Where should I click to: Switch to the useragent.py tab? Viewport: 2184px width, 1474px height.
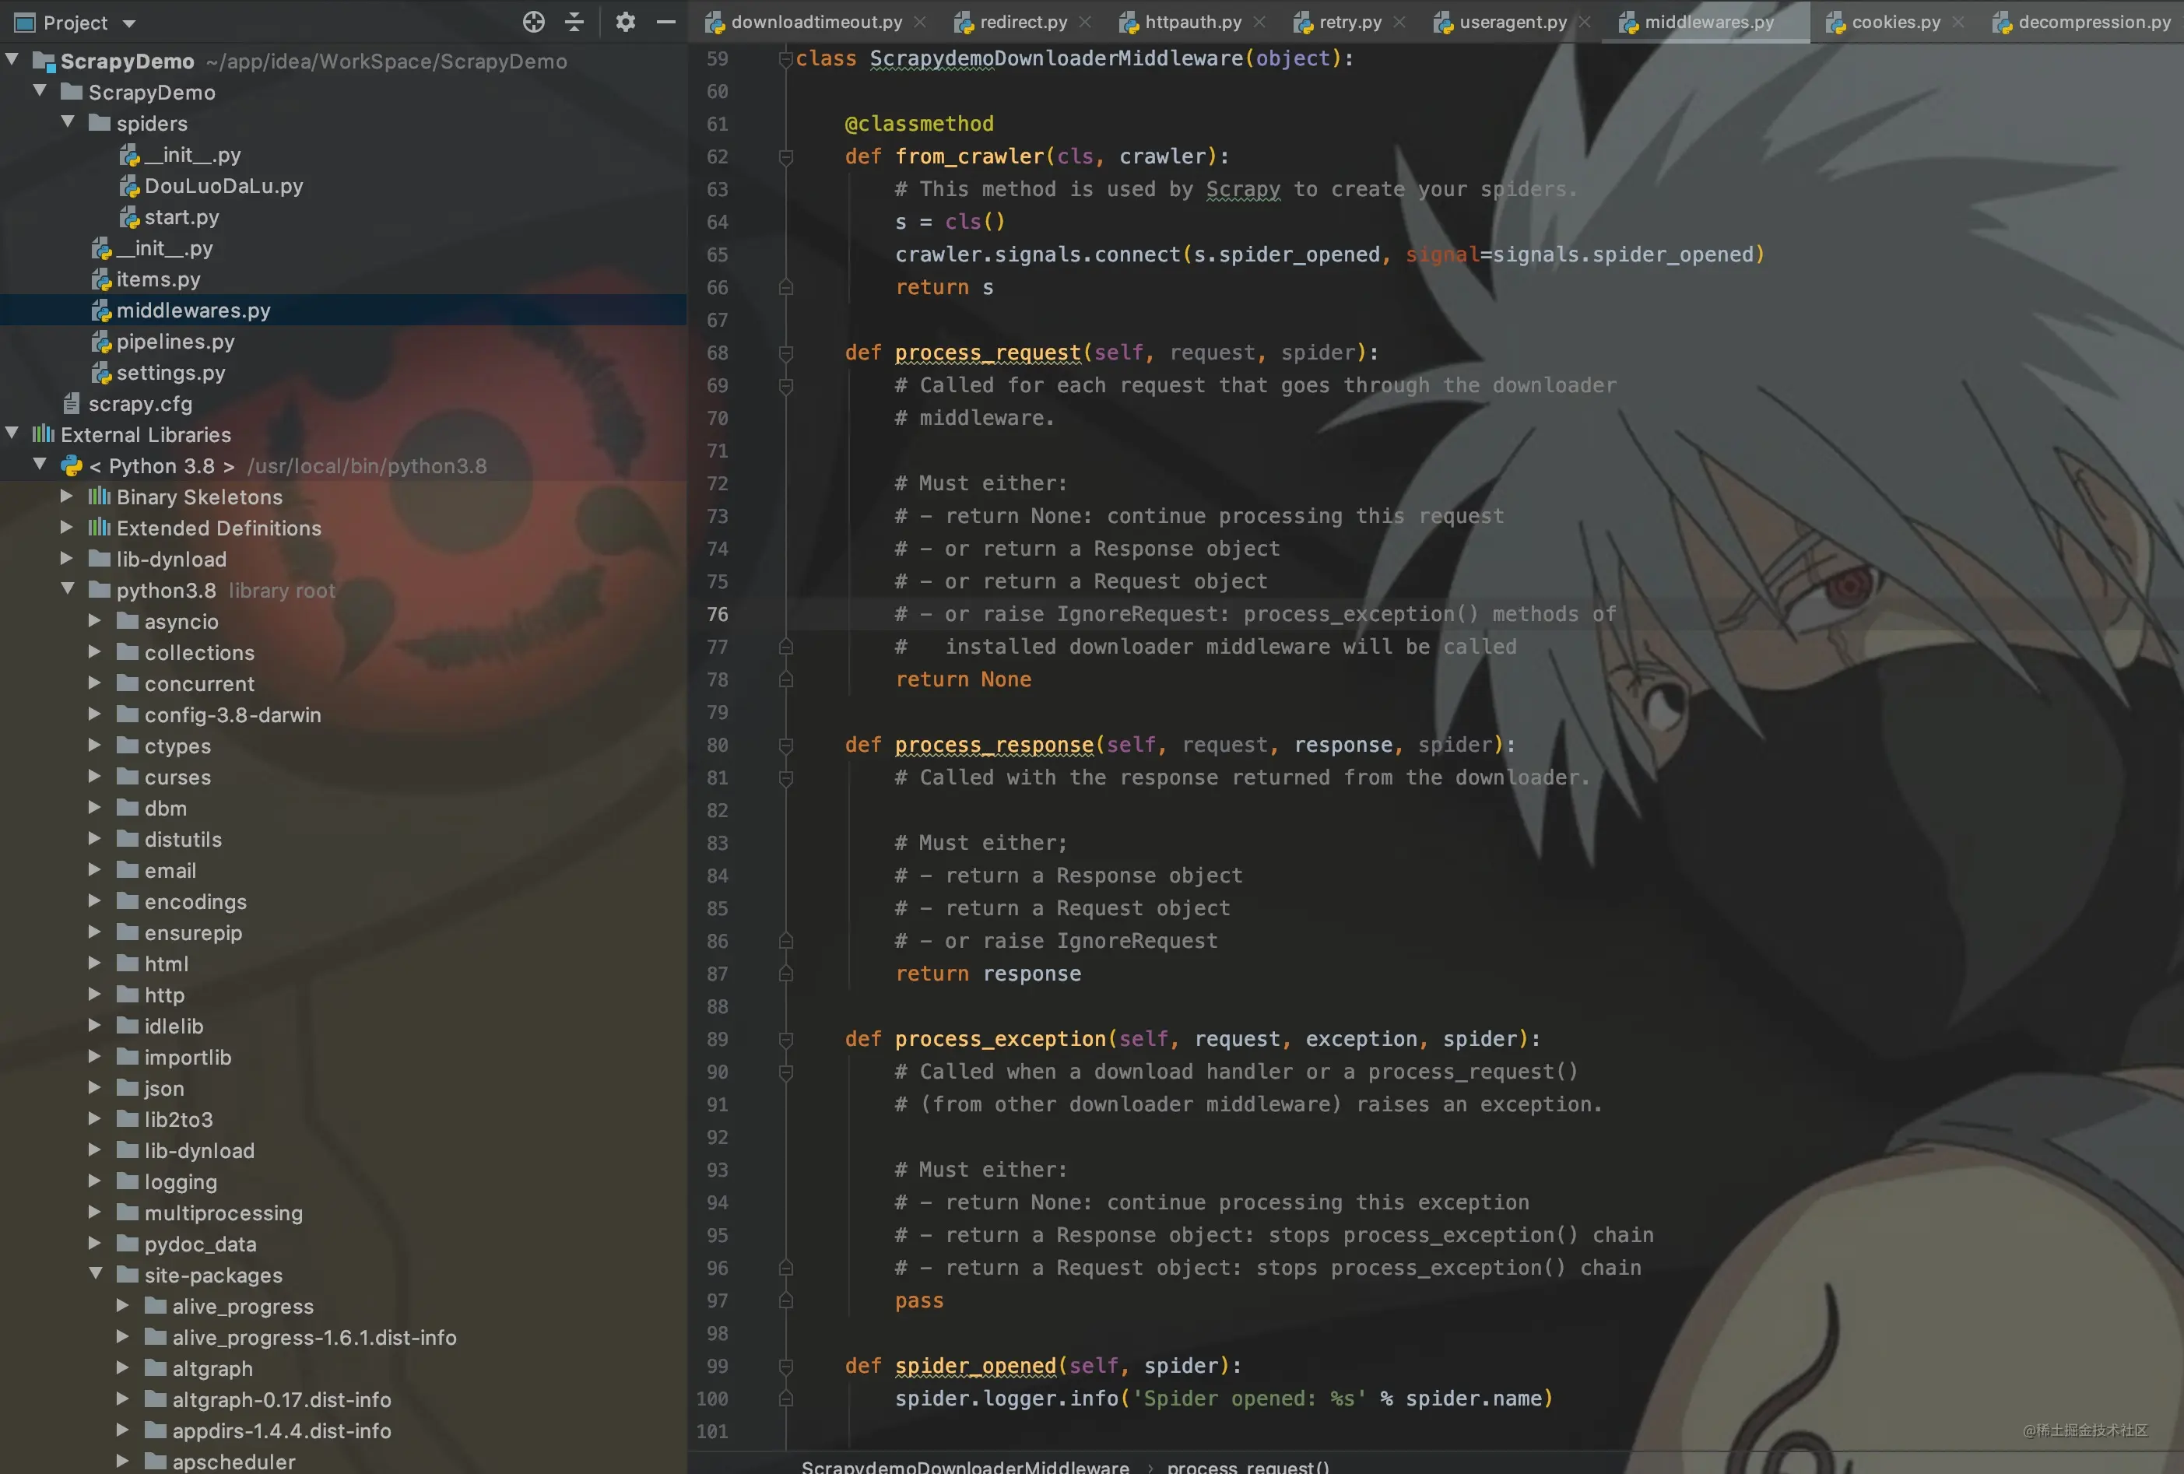pos(1513,22)
